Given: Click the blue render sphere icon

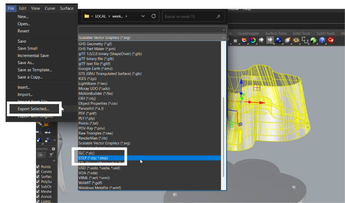Looking at the screenshot, I should tap(279, 40).
